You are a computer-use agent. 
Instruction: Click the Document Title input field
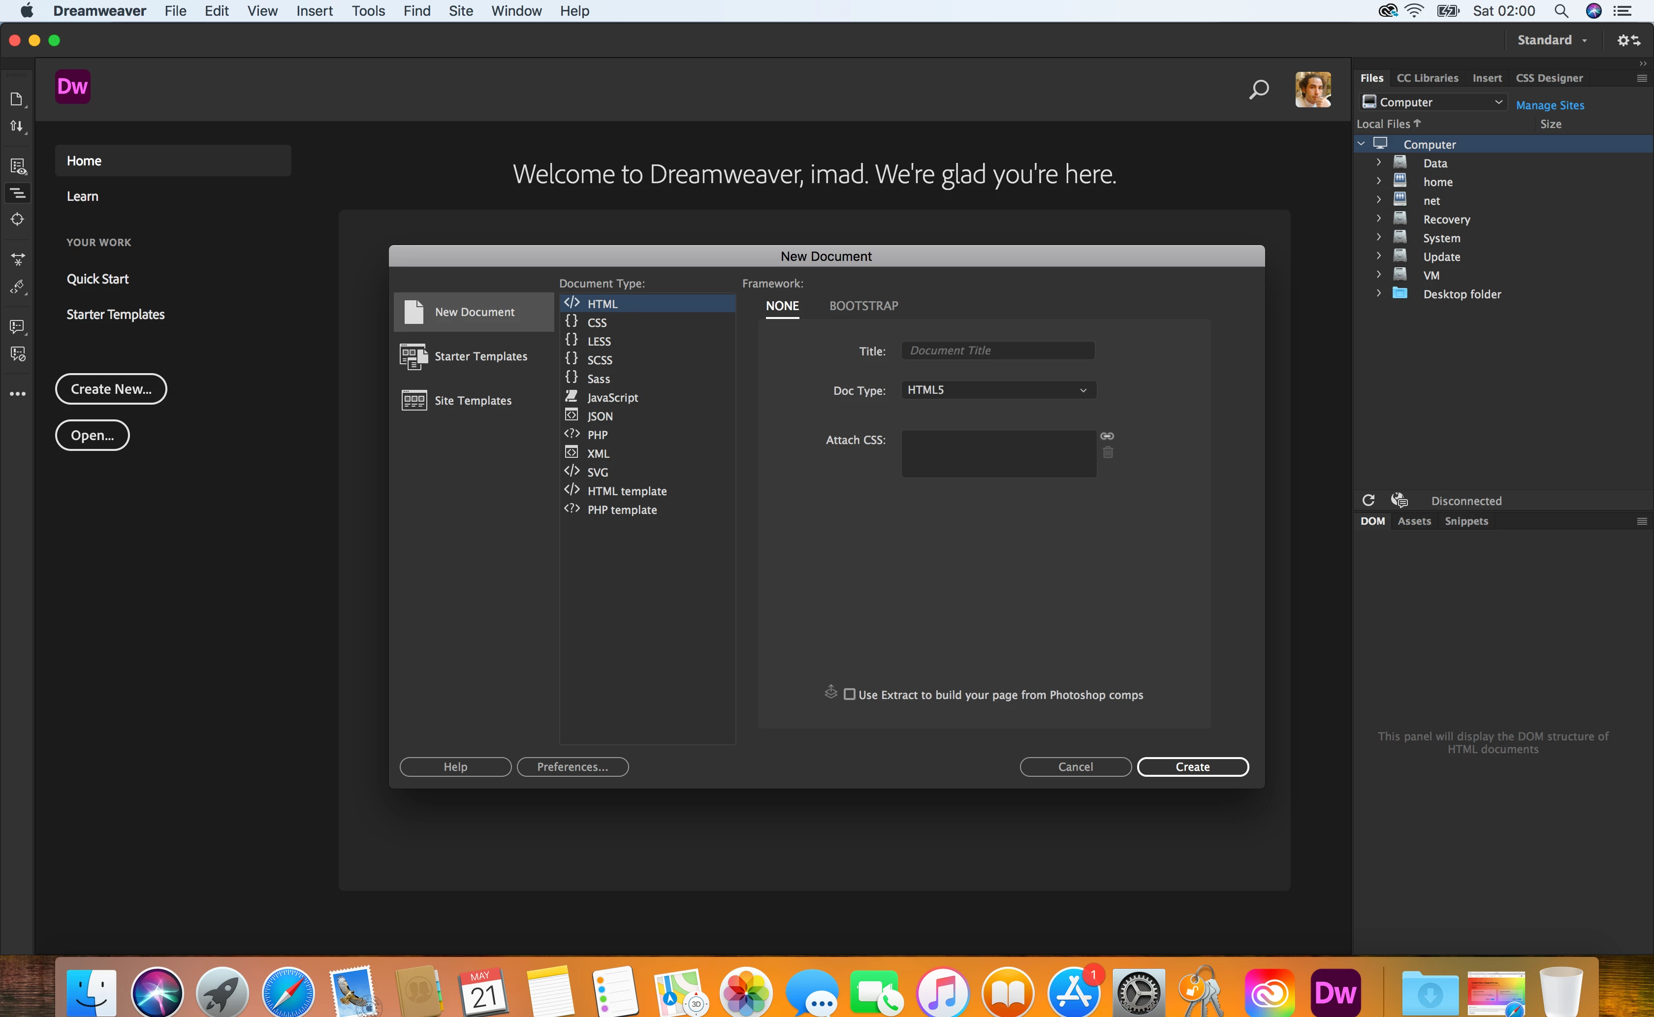coord(997,350)
